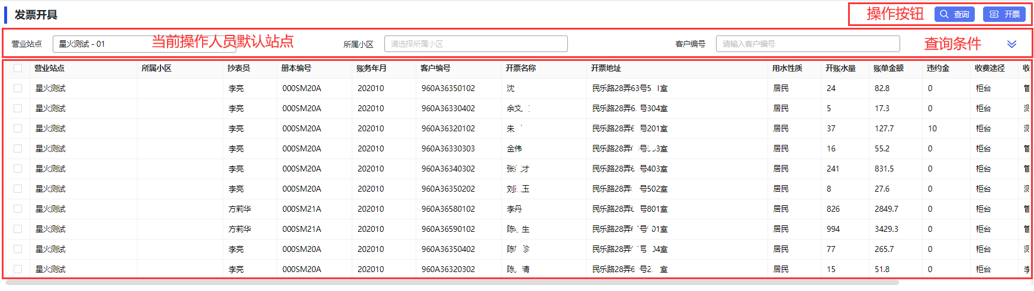Open the 营业站点 station dropdown

[x=144, y=44]
